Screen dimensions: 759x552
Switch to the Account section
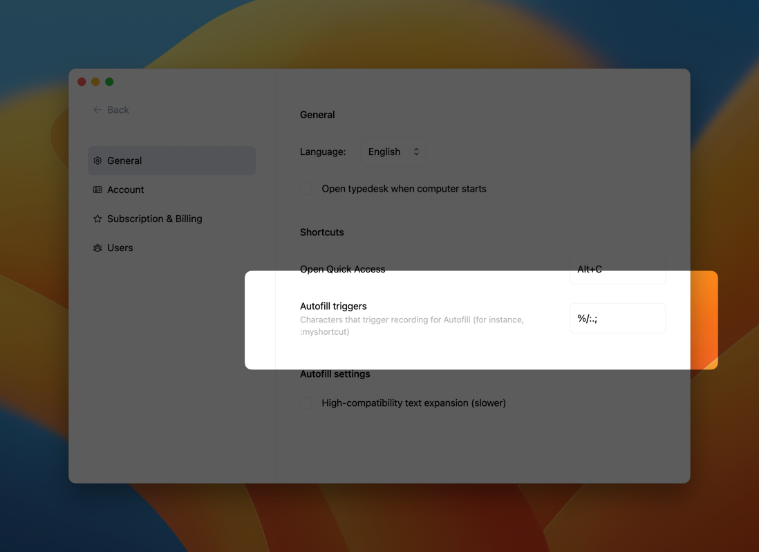click(125, 189)
